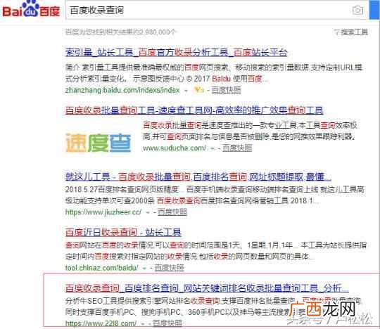Click https://www.22l8.com/ URL
The height and width of the screenshot is (329, 380).
point(101,323)
